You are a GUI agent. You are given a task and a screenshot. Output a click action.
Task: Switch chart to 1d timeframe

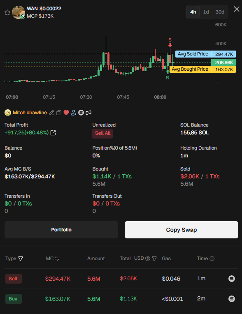(x=206, y=12)
